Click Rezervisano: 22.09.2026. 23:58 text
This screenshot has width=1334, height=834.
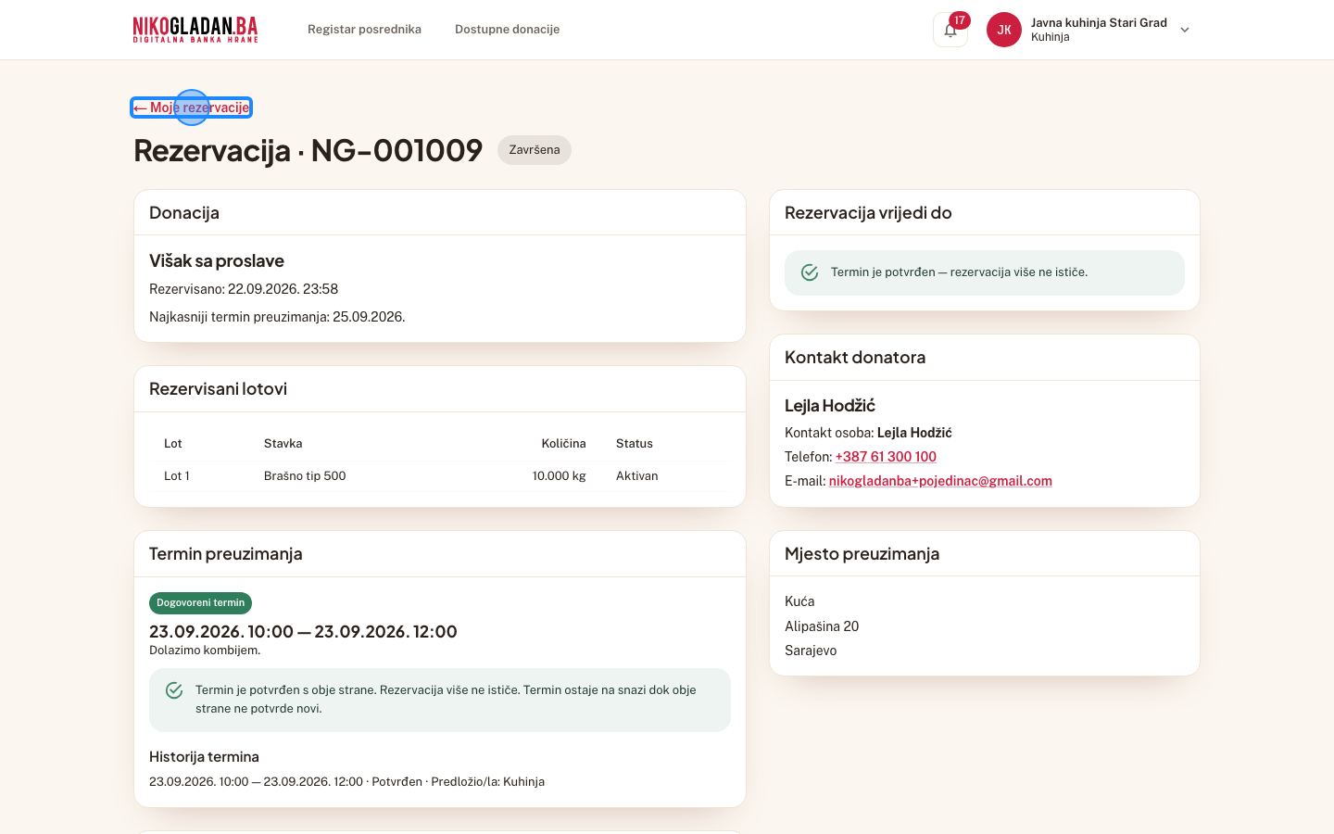pos(244,289)
